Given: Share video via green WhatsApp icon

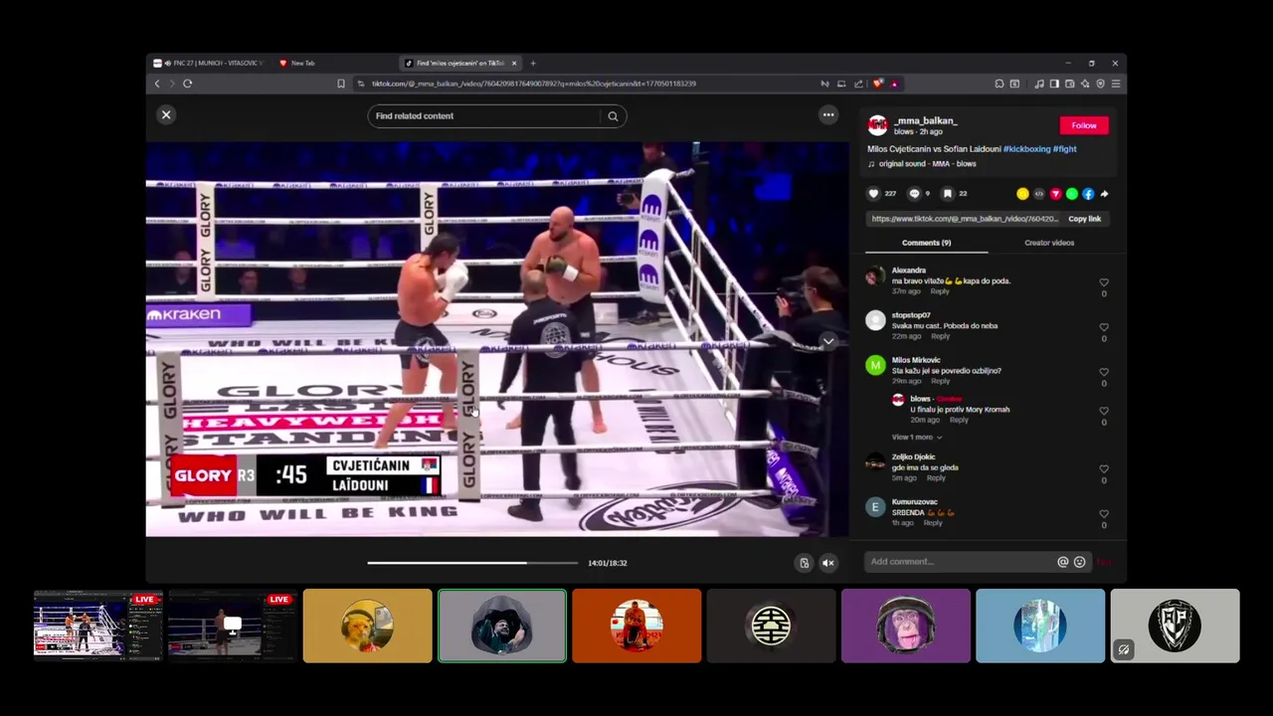Looking at the screenshot, I should pos(1071,194).
